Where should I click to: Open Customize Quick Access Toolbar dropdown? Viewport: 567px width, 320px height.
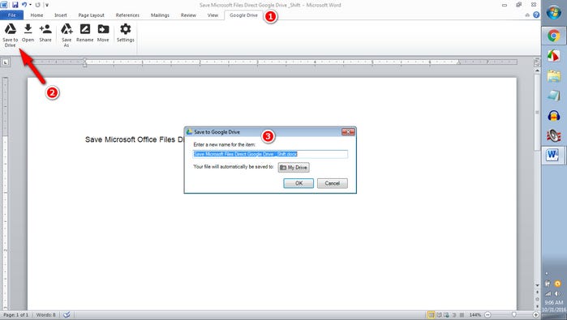point(47,5)
